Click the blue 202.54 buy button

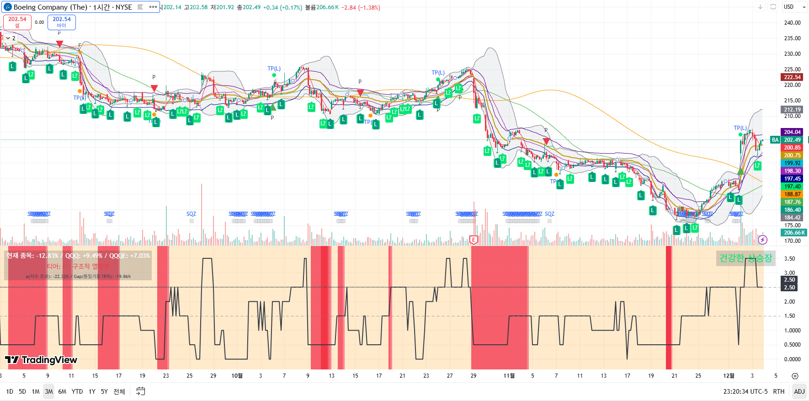[62, 22]
